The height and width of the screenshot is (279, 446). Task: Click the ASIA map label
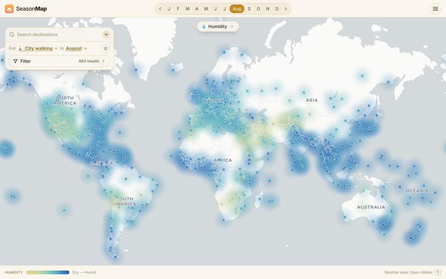coord(312,100)
